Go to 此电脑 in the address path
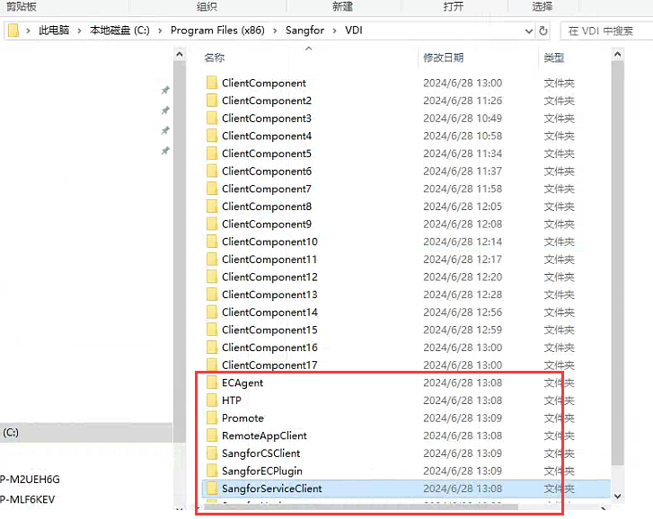The height and width of the screenshot is (519, 653). 54,31
